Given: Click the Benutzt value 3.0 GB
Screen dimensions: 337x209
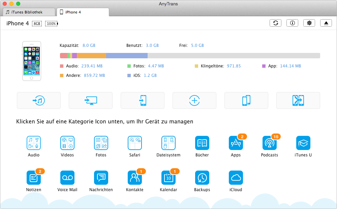Looking at the screenshot, I should pyautogui.click(x=152, y=46).
